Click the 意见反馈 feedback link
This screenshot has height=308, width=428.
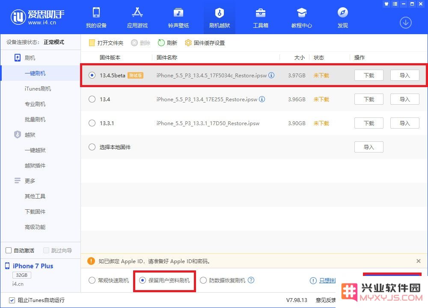coord(326,300)
